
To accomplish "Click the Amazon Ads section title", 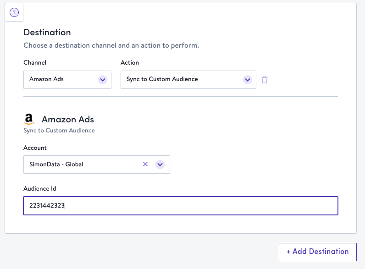I will point(68,119).
